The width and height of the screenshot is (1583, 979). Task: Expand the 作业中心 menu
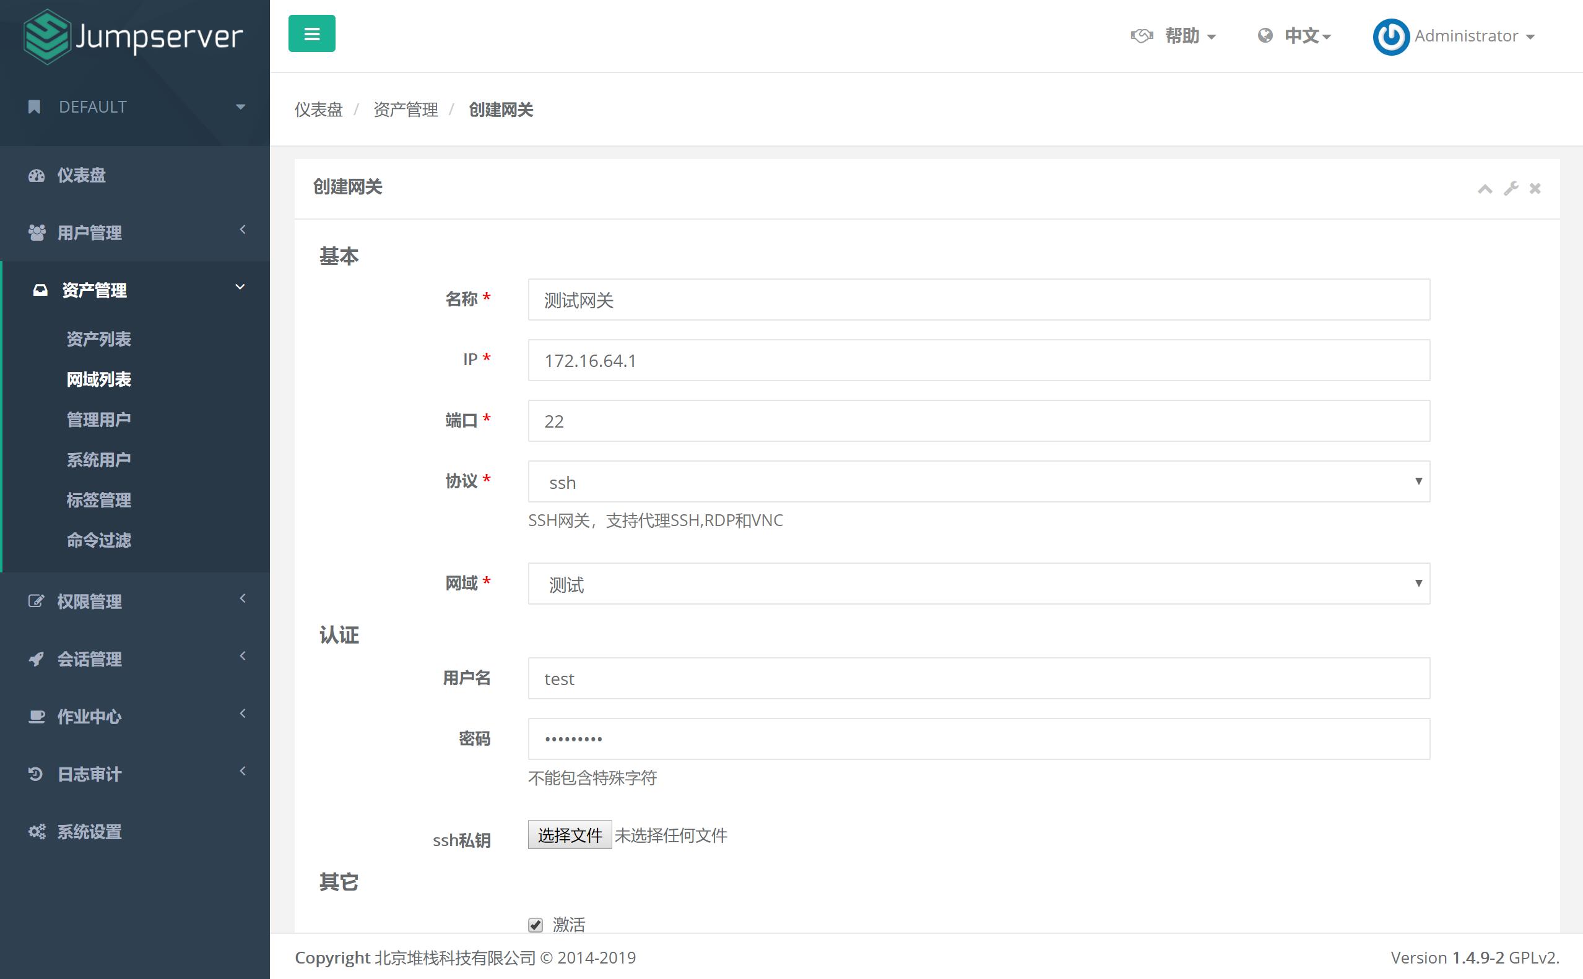click(x=135, y=717)
